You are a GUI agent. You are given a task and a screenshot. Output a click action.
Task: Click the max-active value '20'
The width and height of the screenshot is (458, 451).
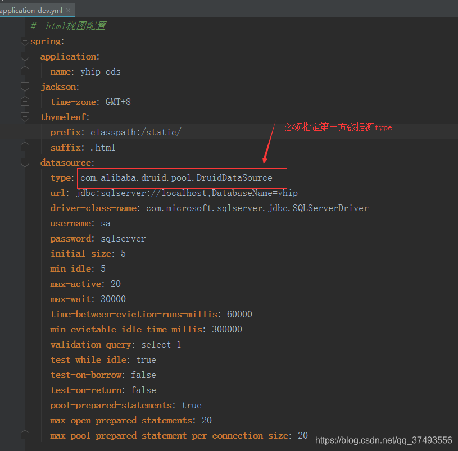click(x=116, y=284)
